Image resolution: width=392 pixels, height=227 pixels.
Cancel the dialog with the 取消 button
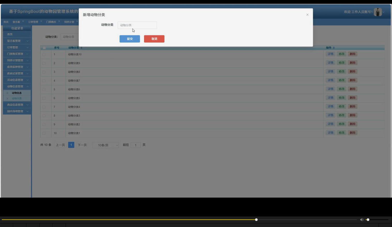pyautogui.click(x=154, y=39)
